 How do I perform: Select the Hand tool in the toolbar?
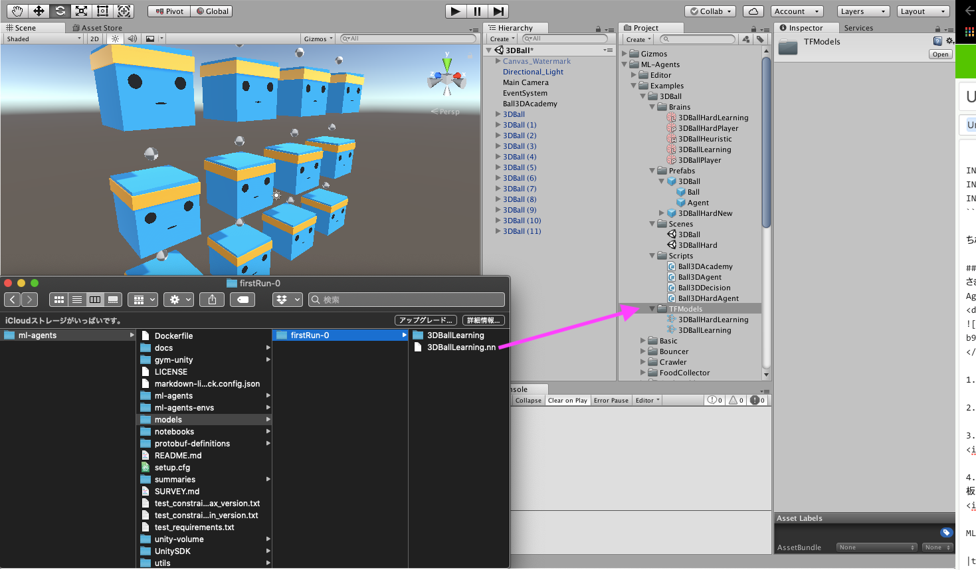click(x=16, y=11)
